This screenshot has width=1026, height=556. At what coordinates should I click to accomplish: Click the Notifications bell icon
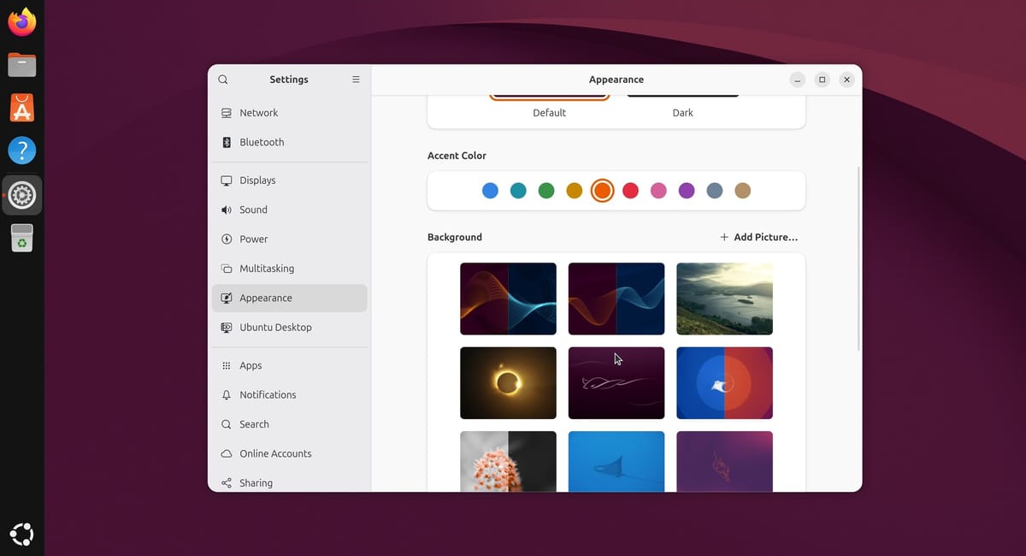227,395
